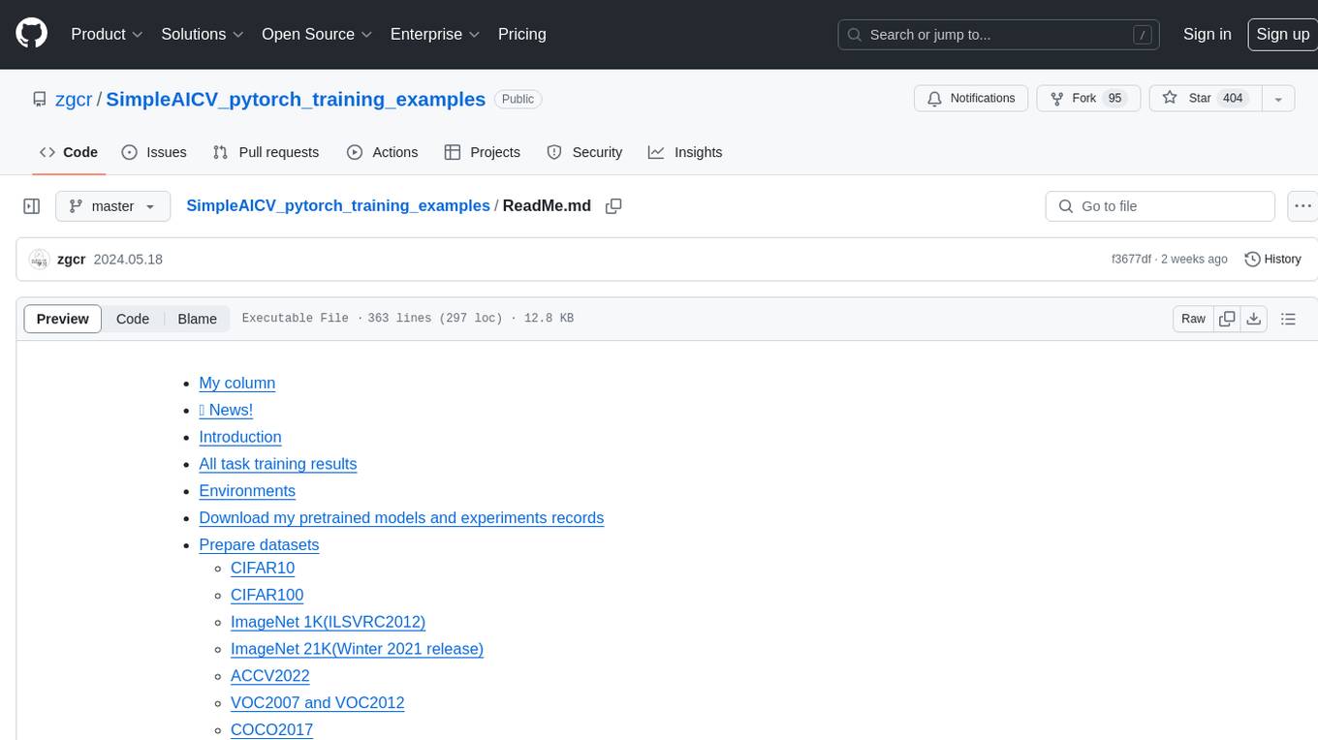Click the zgcr avatar image

pos(39,260)
